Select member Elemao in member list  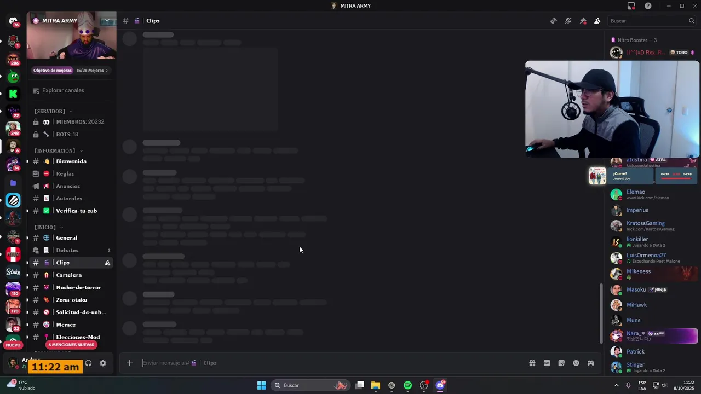pyautogui.click(x=653, y=194)
